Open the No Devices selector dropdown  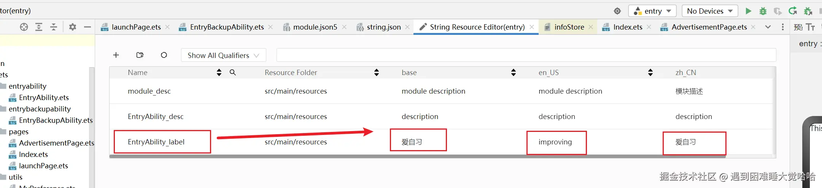(710, 11)
